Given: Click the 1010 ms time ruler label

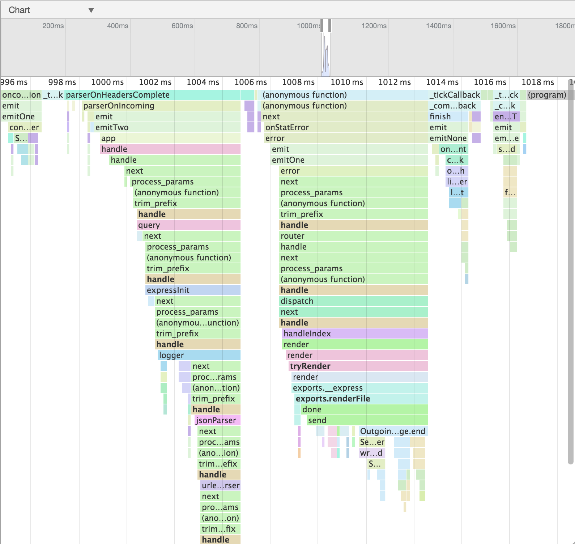Looking at the screenshot, I should [x=347, y=82].
